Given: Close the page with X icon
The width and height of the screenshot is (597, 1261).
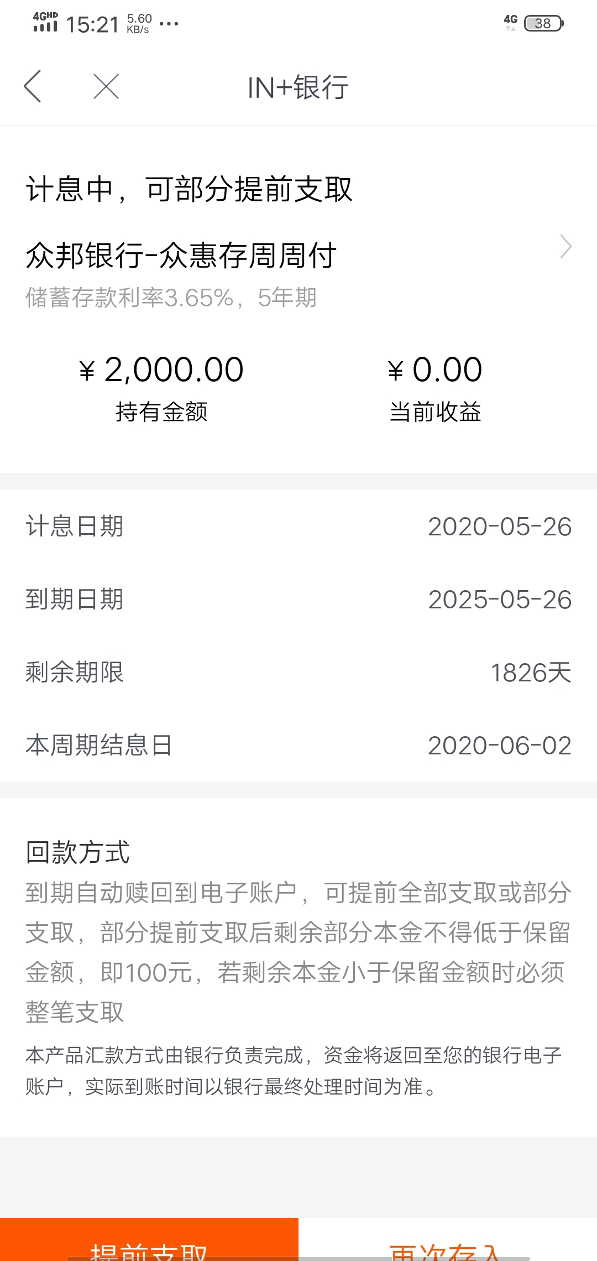Looking at the screenshot, I should (106, 86).
